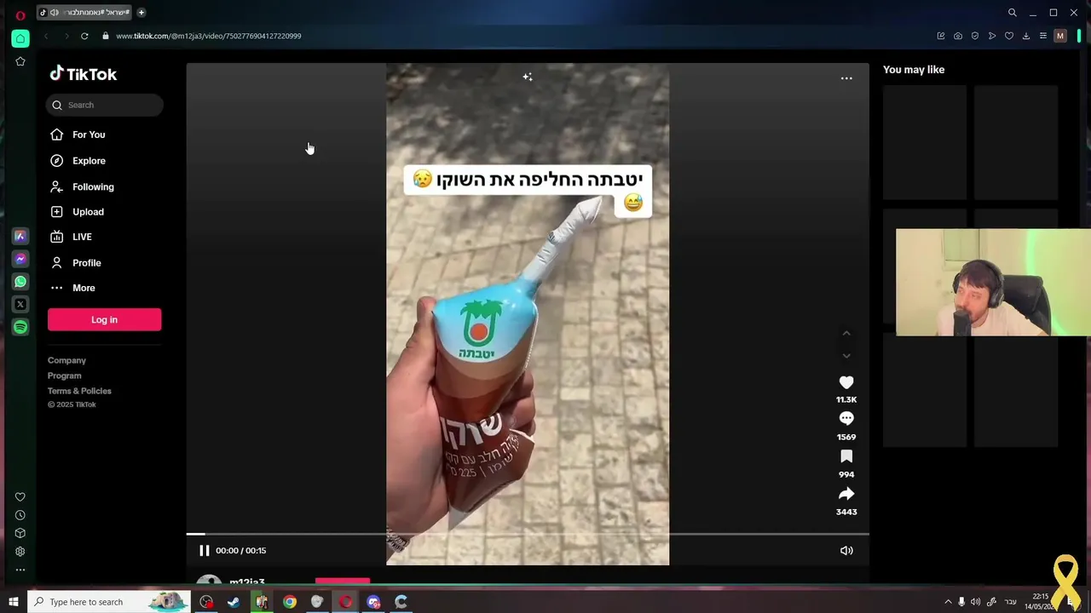1091x613 pixels.
Task: Open Opera sidebar settings gear
Action: click(x=20, y=552)
